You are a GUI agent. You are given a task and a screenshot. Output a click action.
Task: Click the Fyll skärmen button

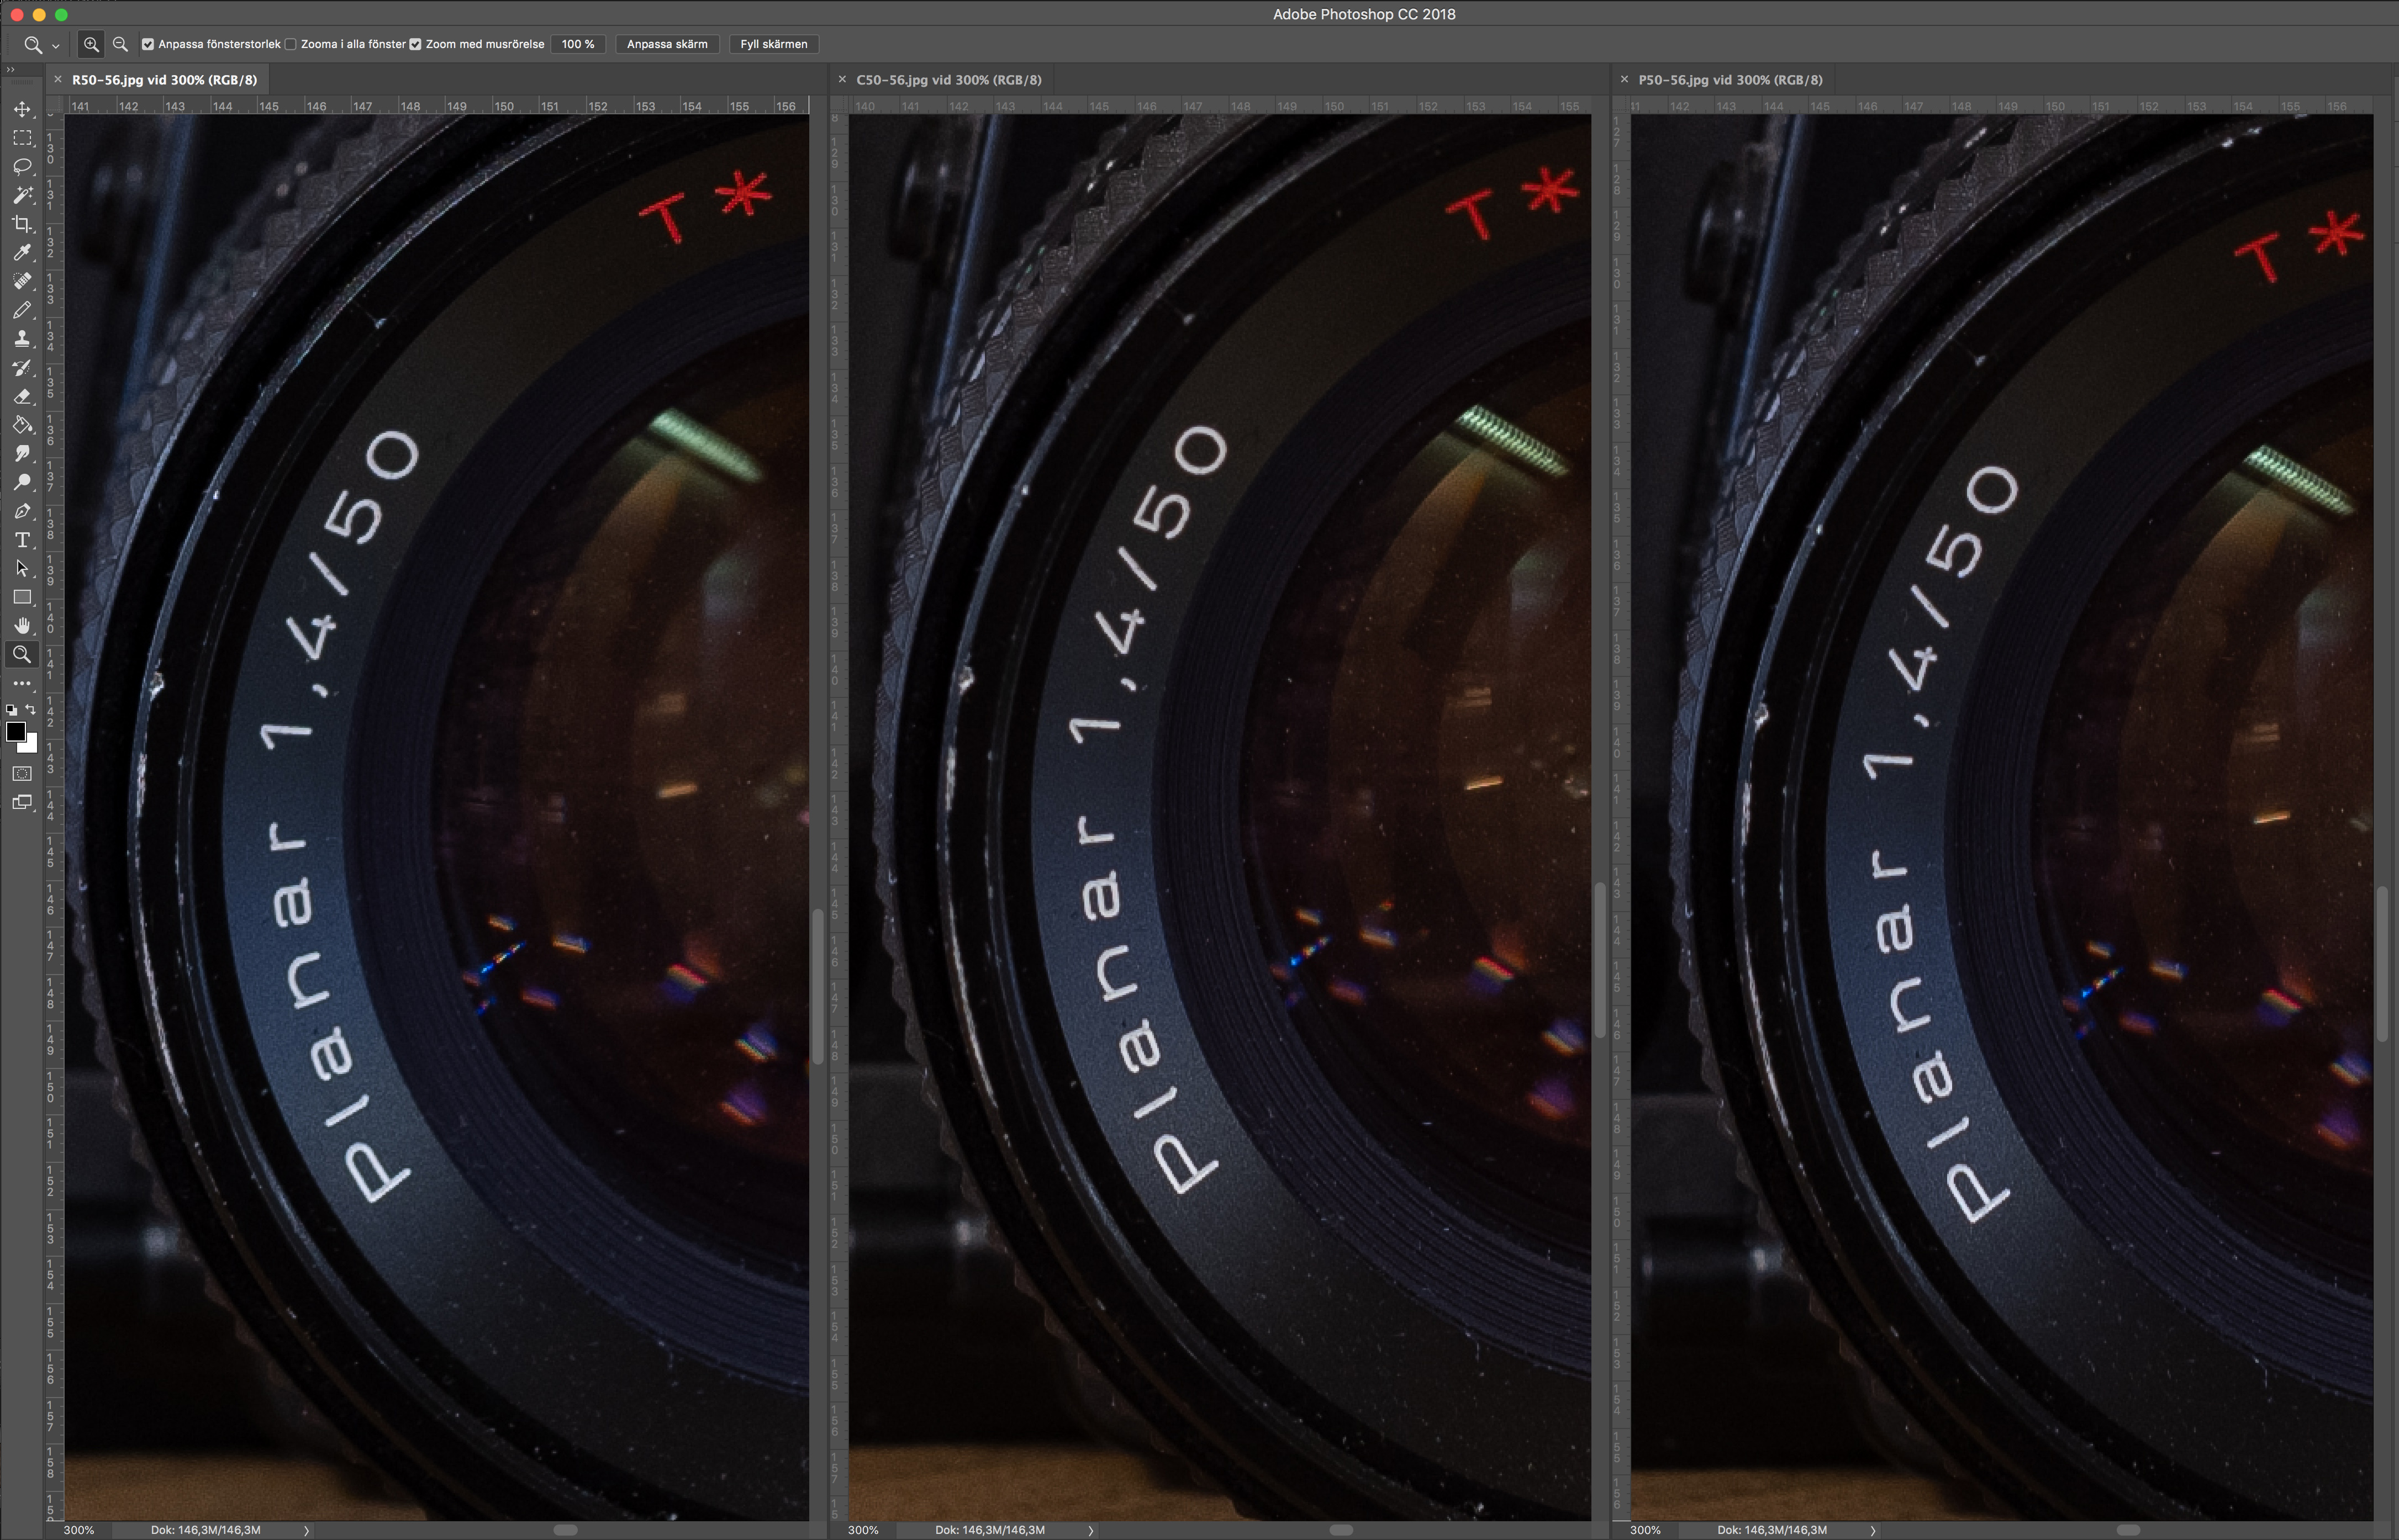(773, 44)
